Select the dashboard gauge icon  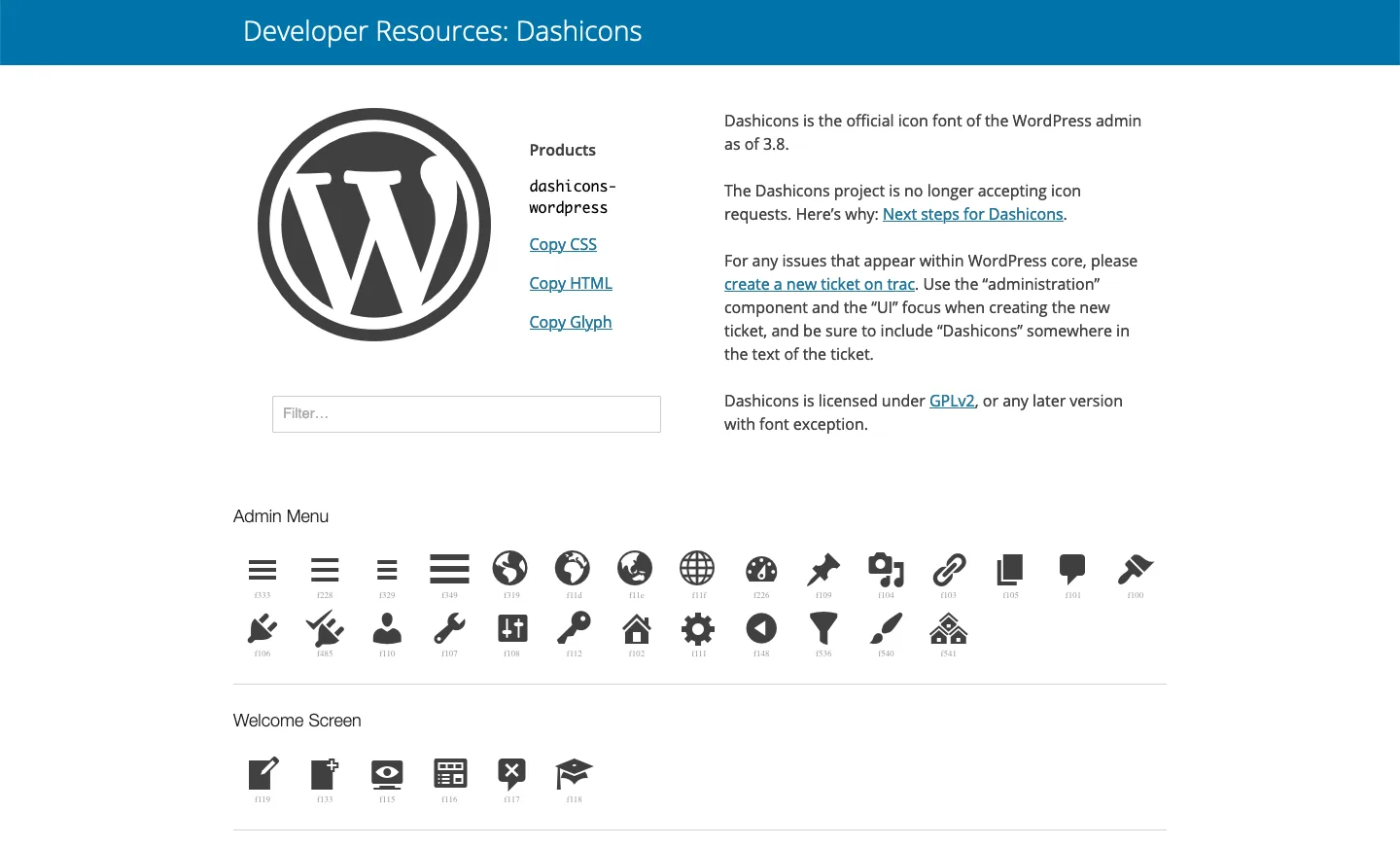pos(761,570)
